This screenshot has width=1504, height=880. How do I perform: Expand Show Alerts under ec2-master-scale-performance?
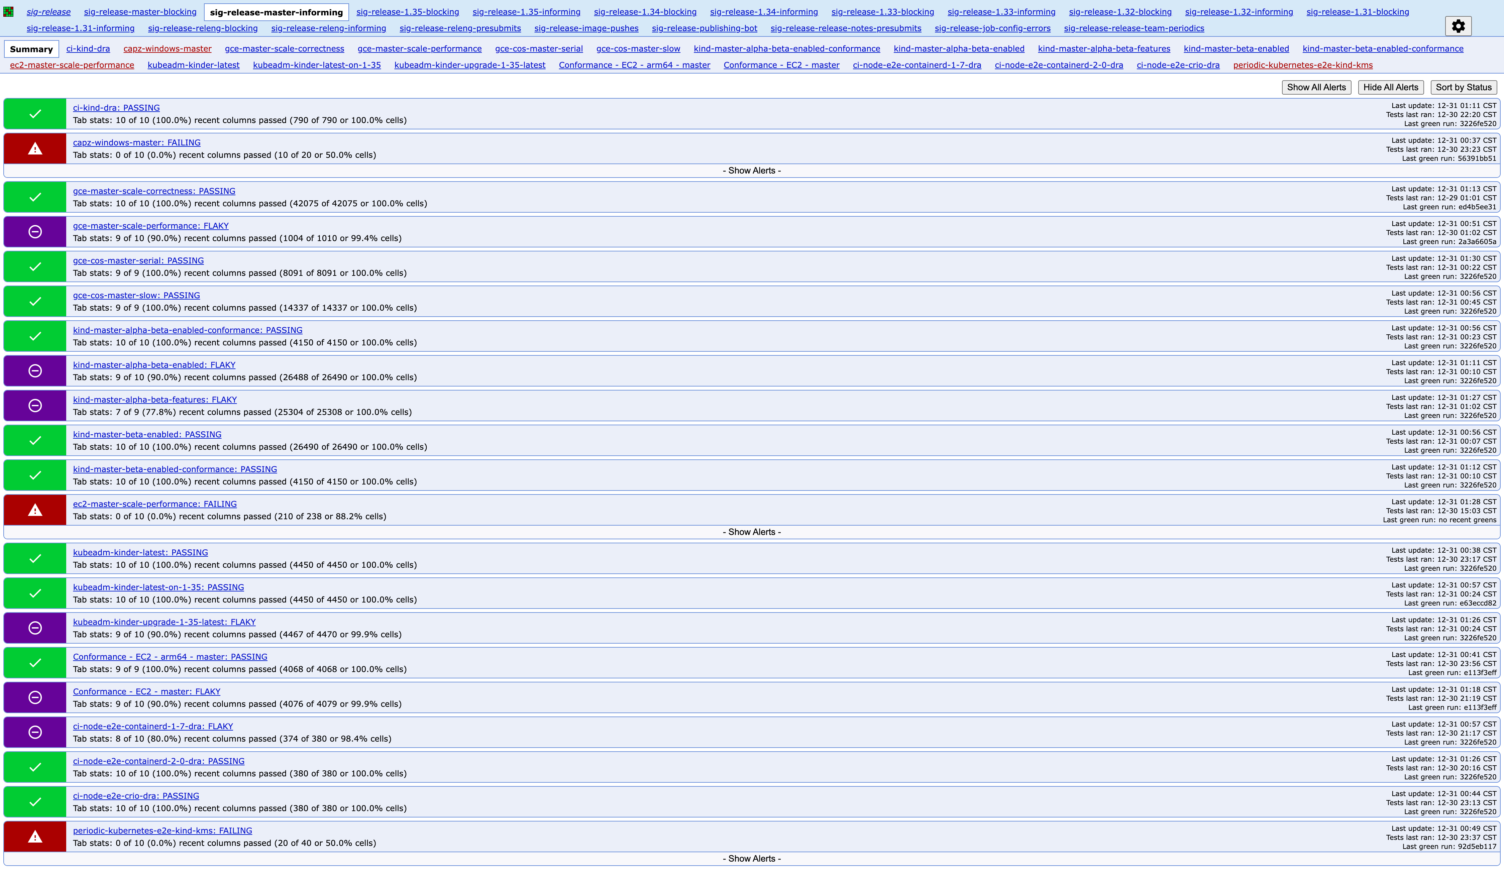tap(751, 532)
